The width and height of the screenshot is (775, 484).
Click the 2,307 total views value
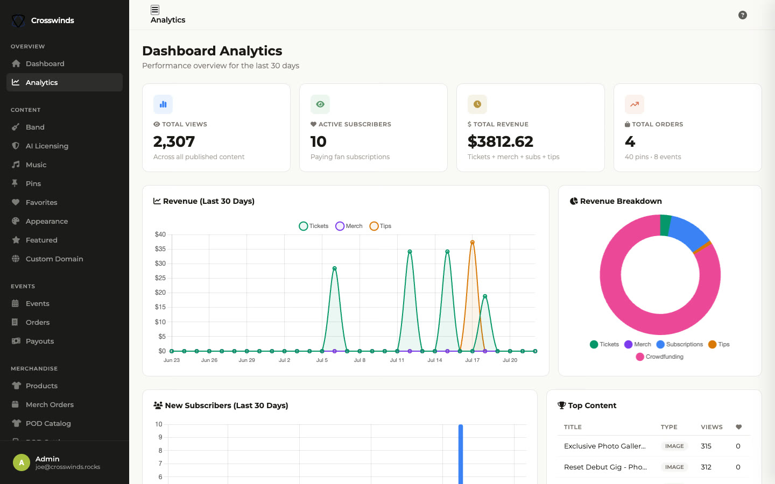pyautogui.click(x=174, y=141)
